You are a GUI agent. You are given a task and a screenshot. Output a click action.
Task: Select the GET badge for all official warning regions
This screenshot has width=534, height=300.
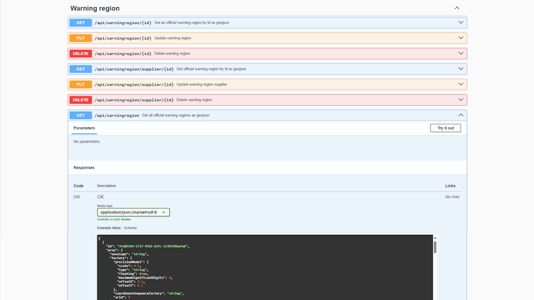[x=80, y=115]
